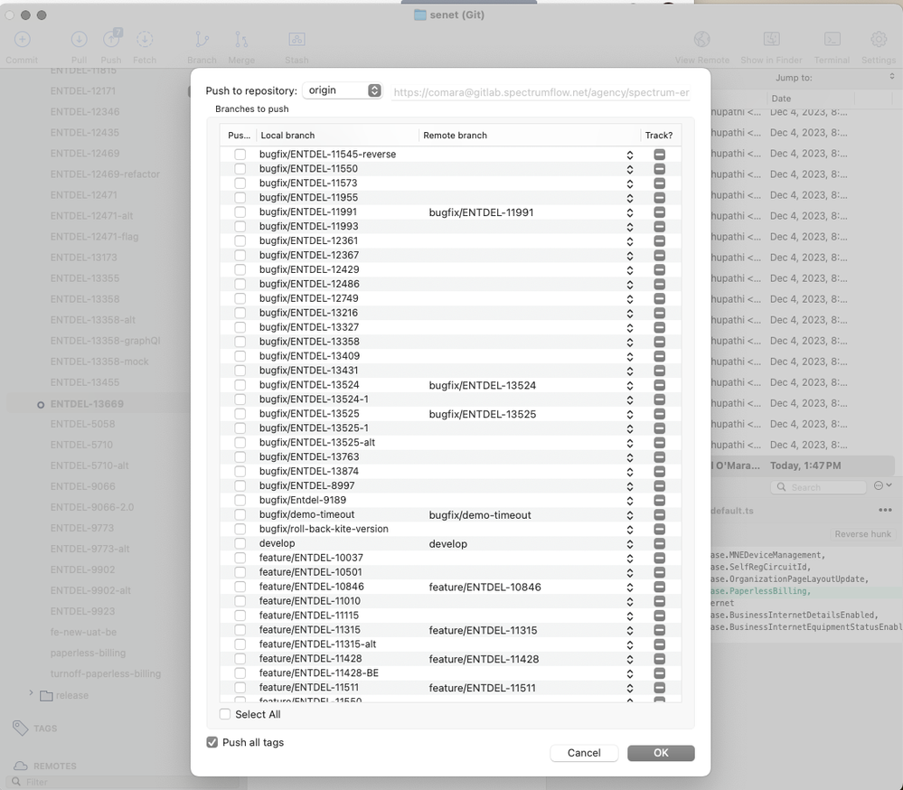Toggle track icon for feature/ENTDEL-10846
Viewport: 903px width, 790px height.
point(659,587)
